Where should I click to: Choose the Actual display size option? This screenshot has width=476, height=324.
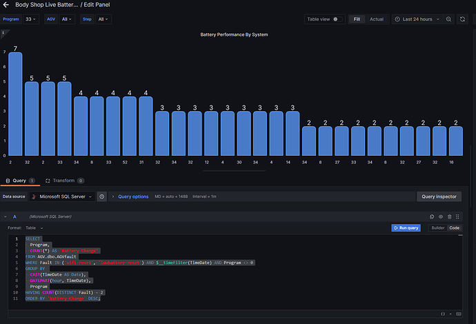(377, 19)
